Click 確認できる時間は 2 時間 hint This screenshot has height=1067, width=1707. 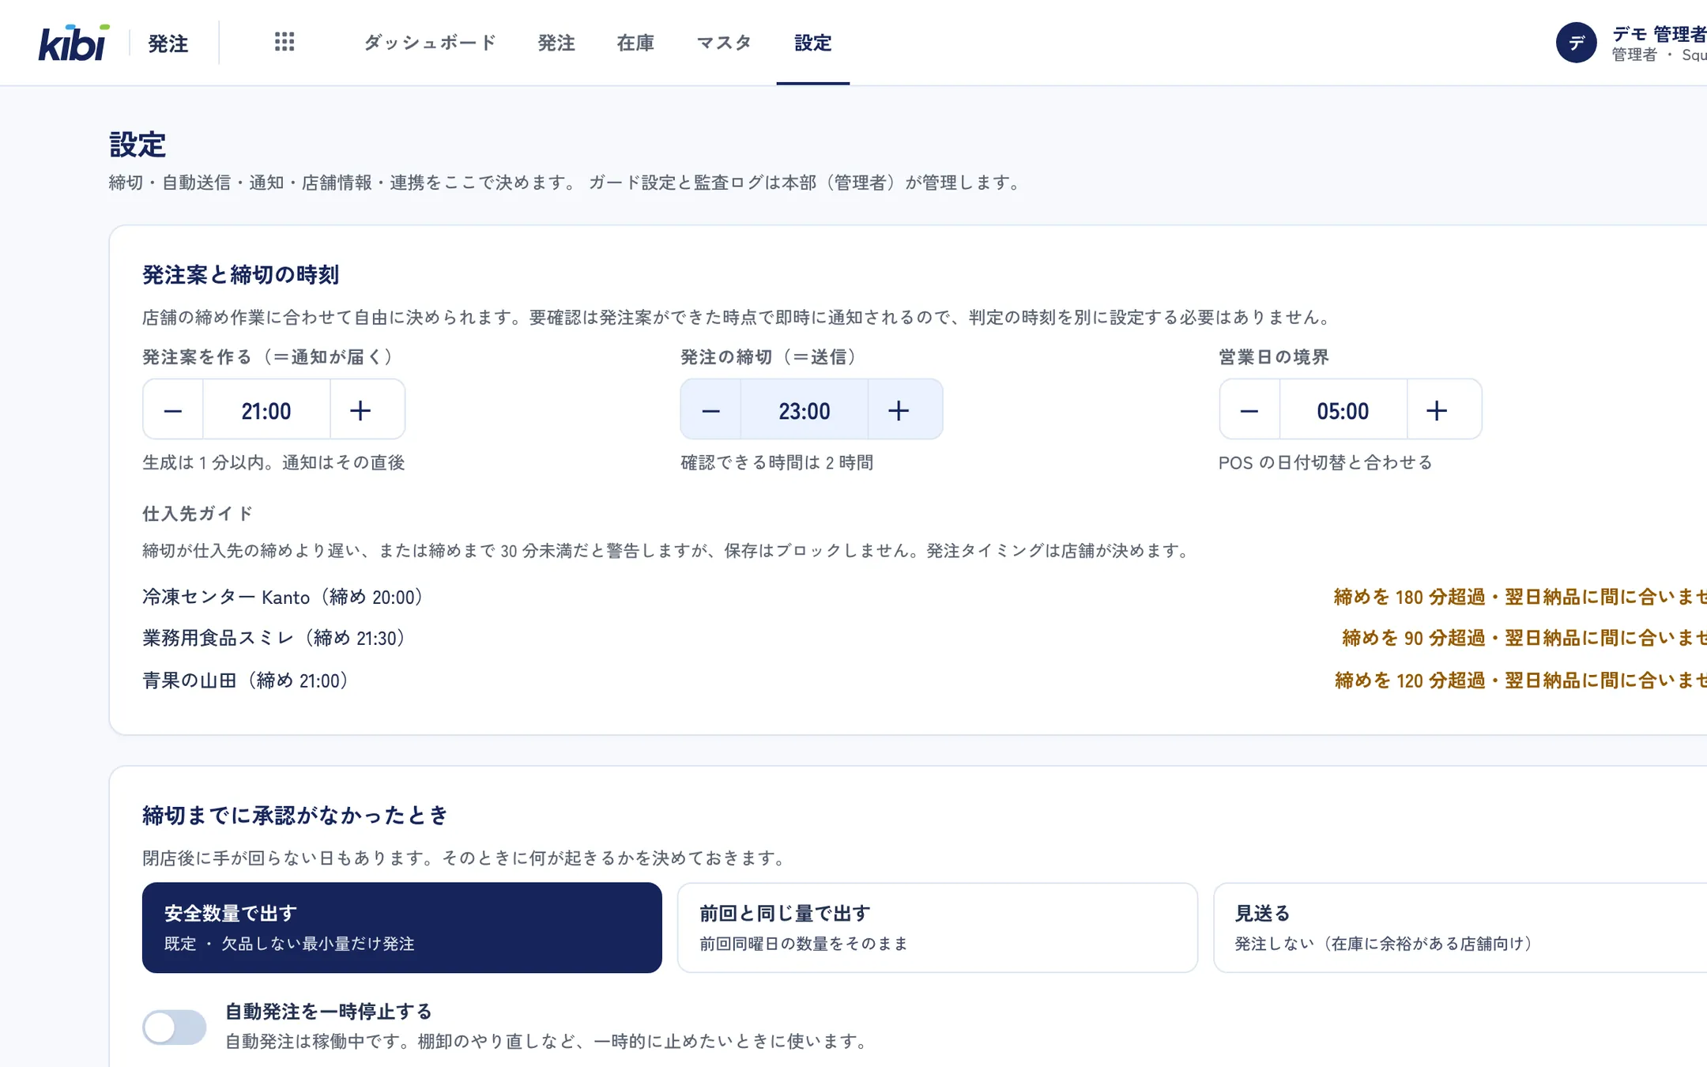point(777,462)
